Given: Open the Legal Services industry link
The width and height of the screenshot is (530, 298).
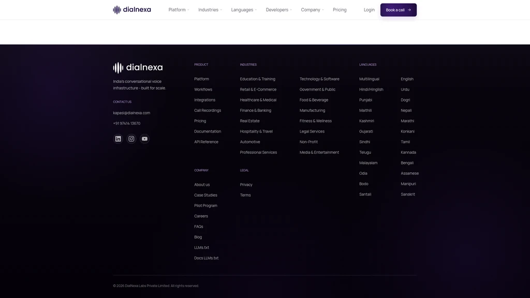Looking at the screenshot, I should pyautogui.click(x=312, y=131).
